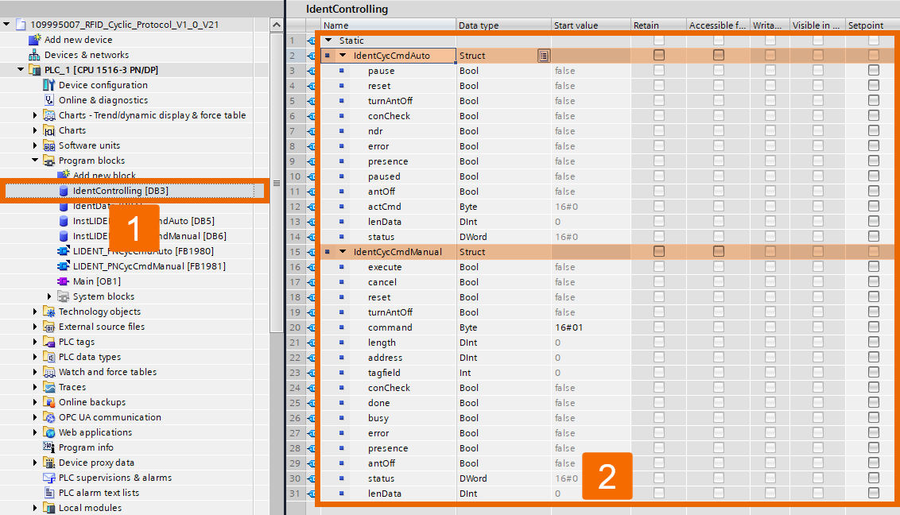Open data type picker for IdentCycCmdAuto Struct
Image resolution: width=900 pixels, height=515 pixels.
coord(544,56)
